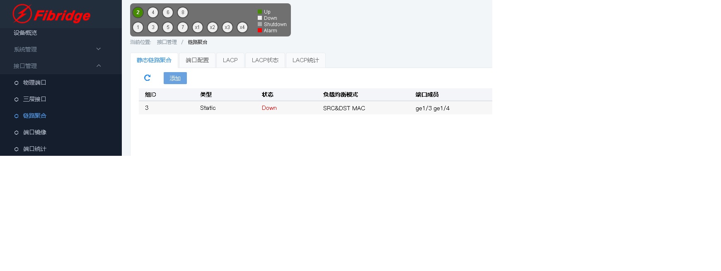Click port x1 in the port panel
The width and height of the screenshot is (721, 271).
click(198, 27)
